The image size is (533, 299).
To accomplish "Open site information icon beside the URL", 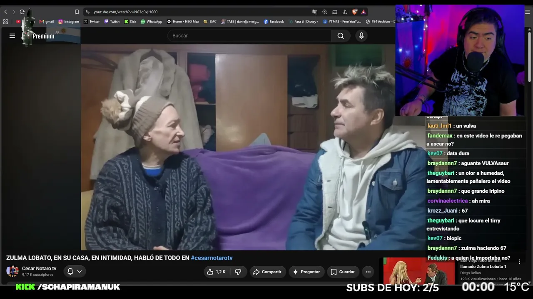I will [87, 12].
